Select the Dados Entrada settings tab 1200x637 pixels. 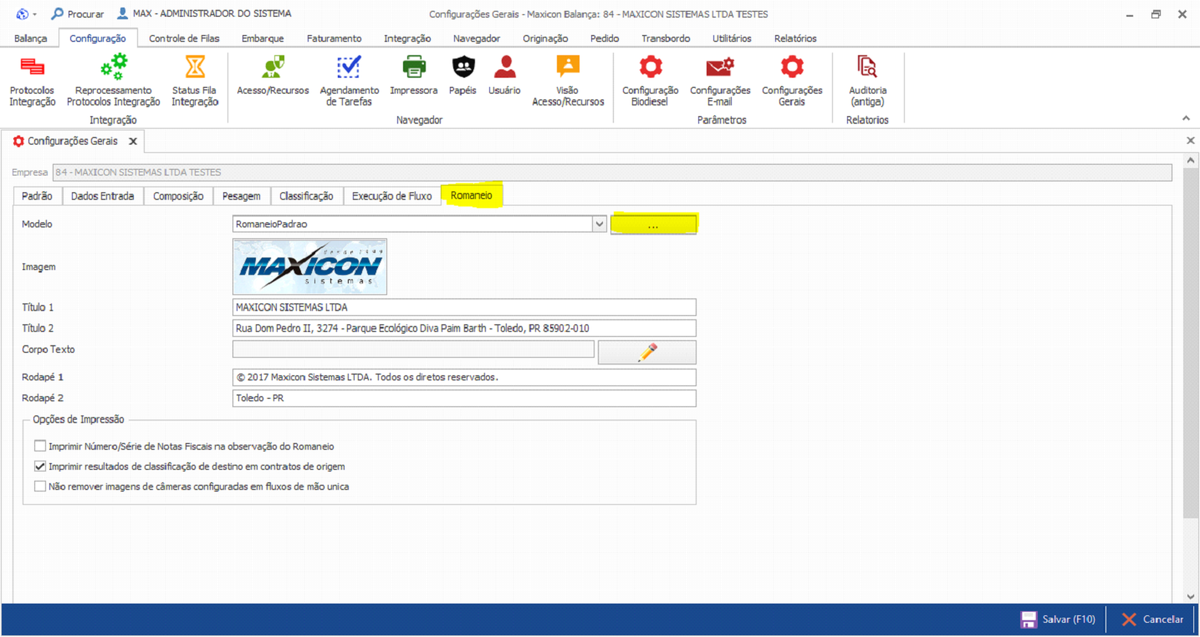(103, 196)
